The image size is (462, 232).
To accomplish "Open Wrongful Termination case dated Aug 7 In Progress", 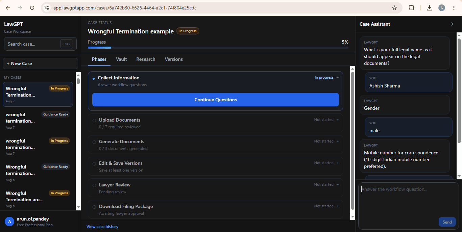I will [x=38, y=95].
